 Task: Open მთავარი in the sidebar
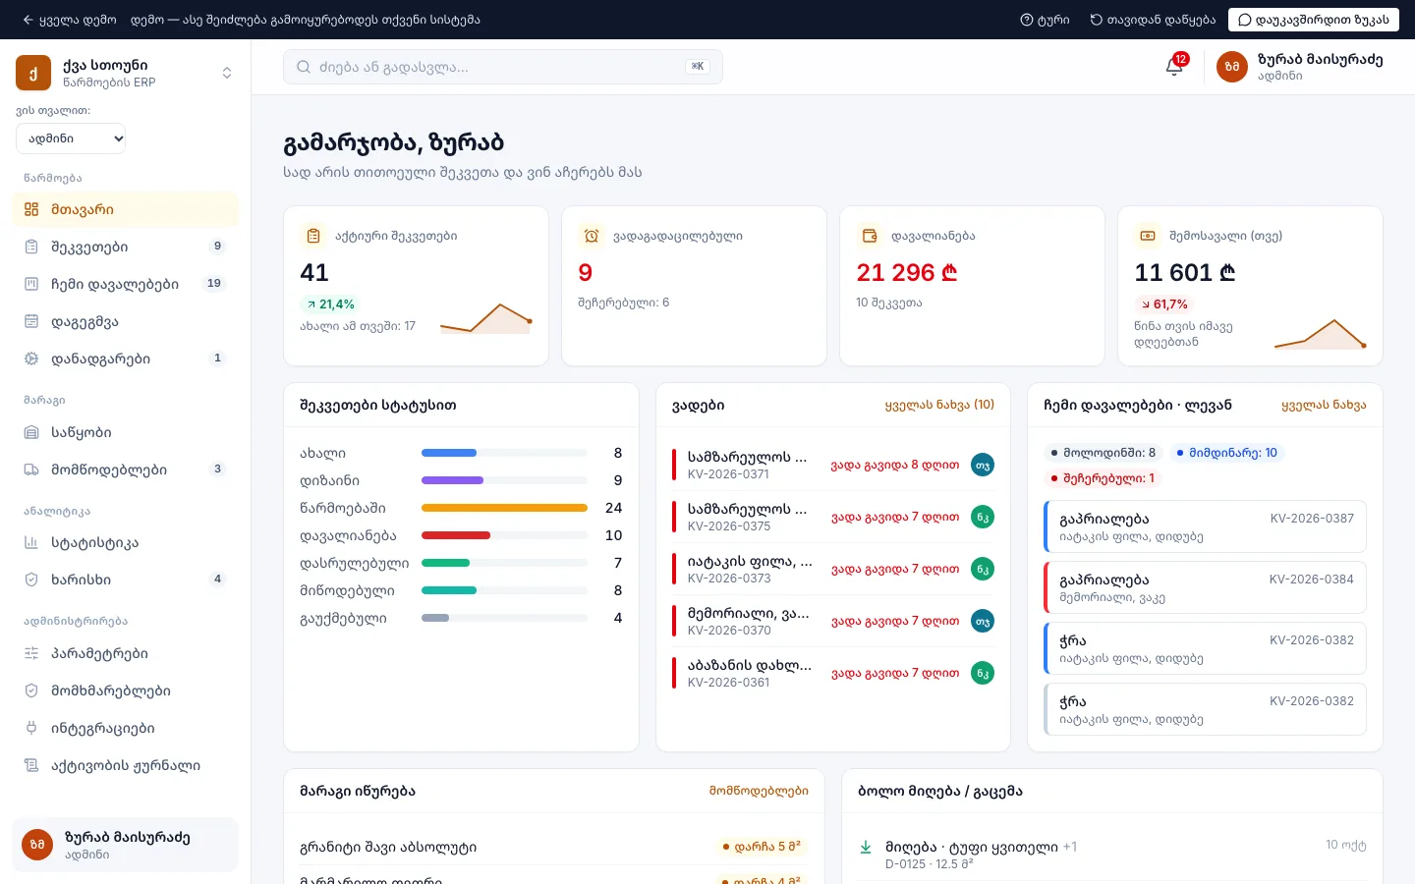(x=125, y=209)
